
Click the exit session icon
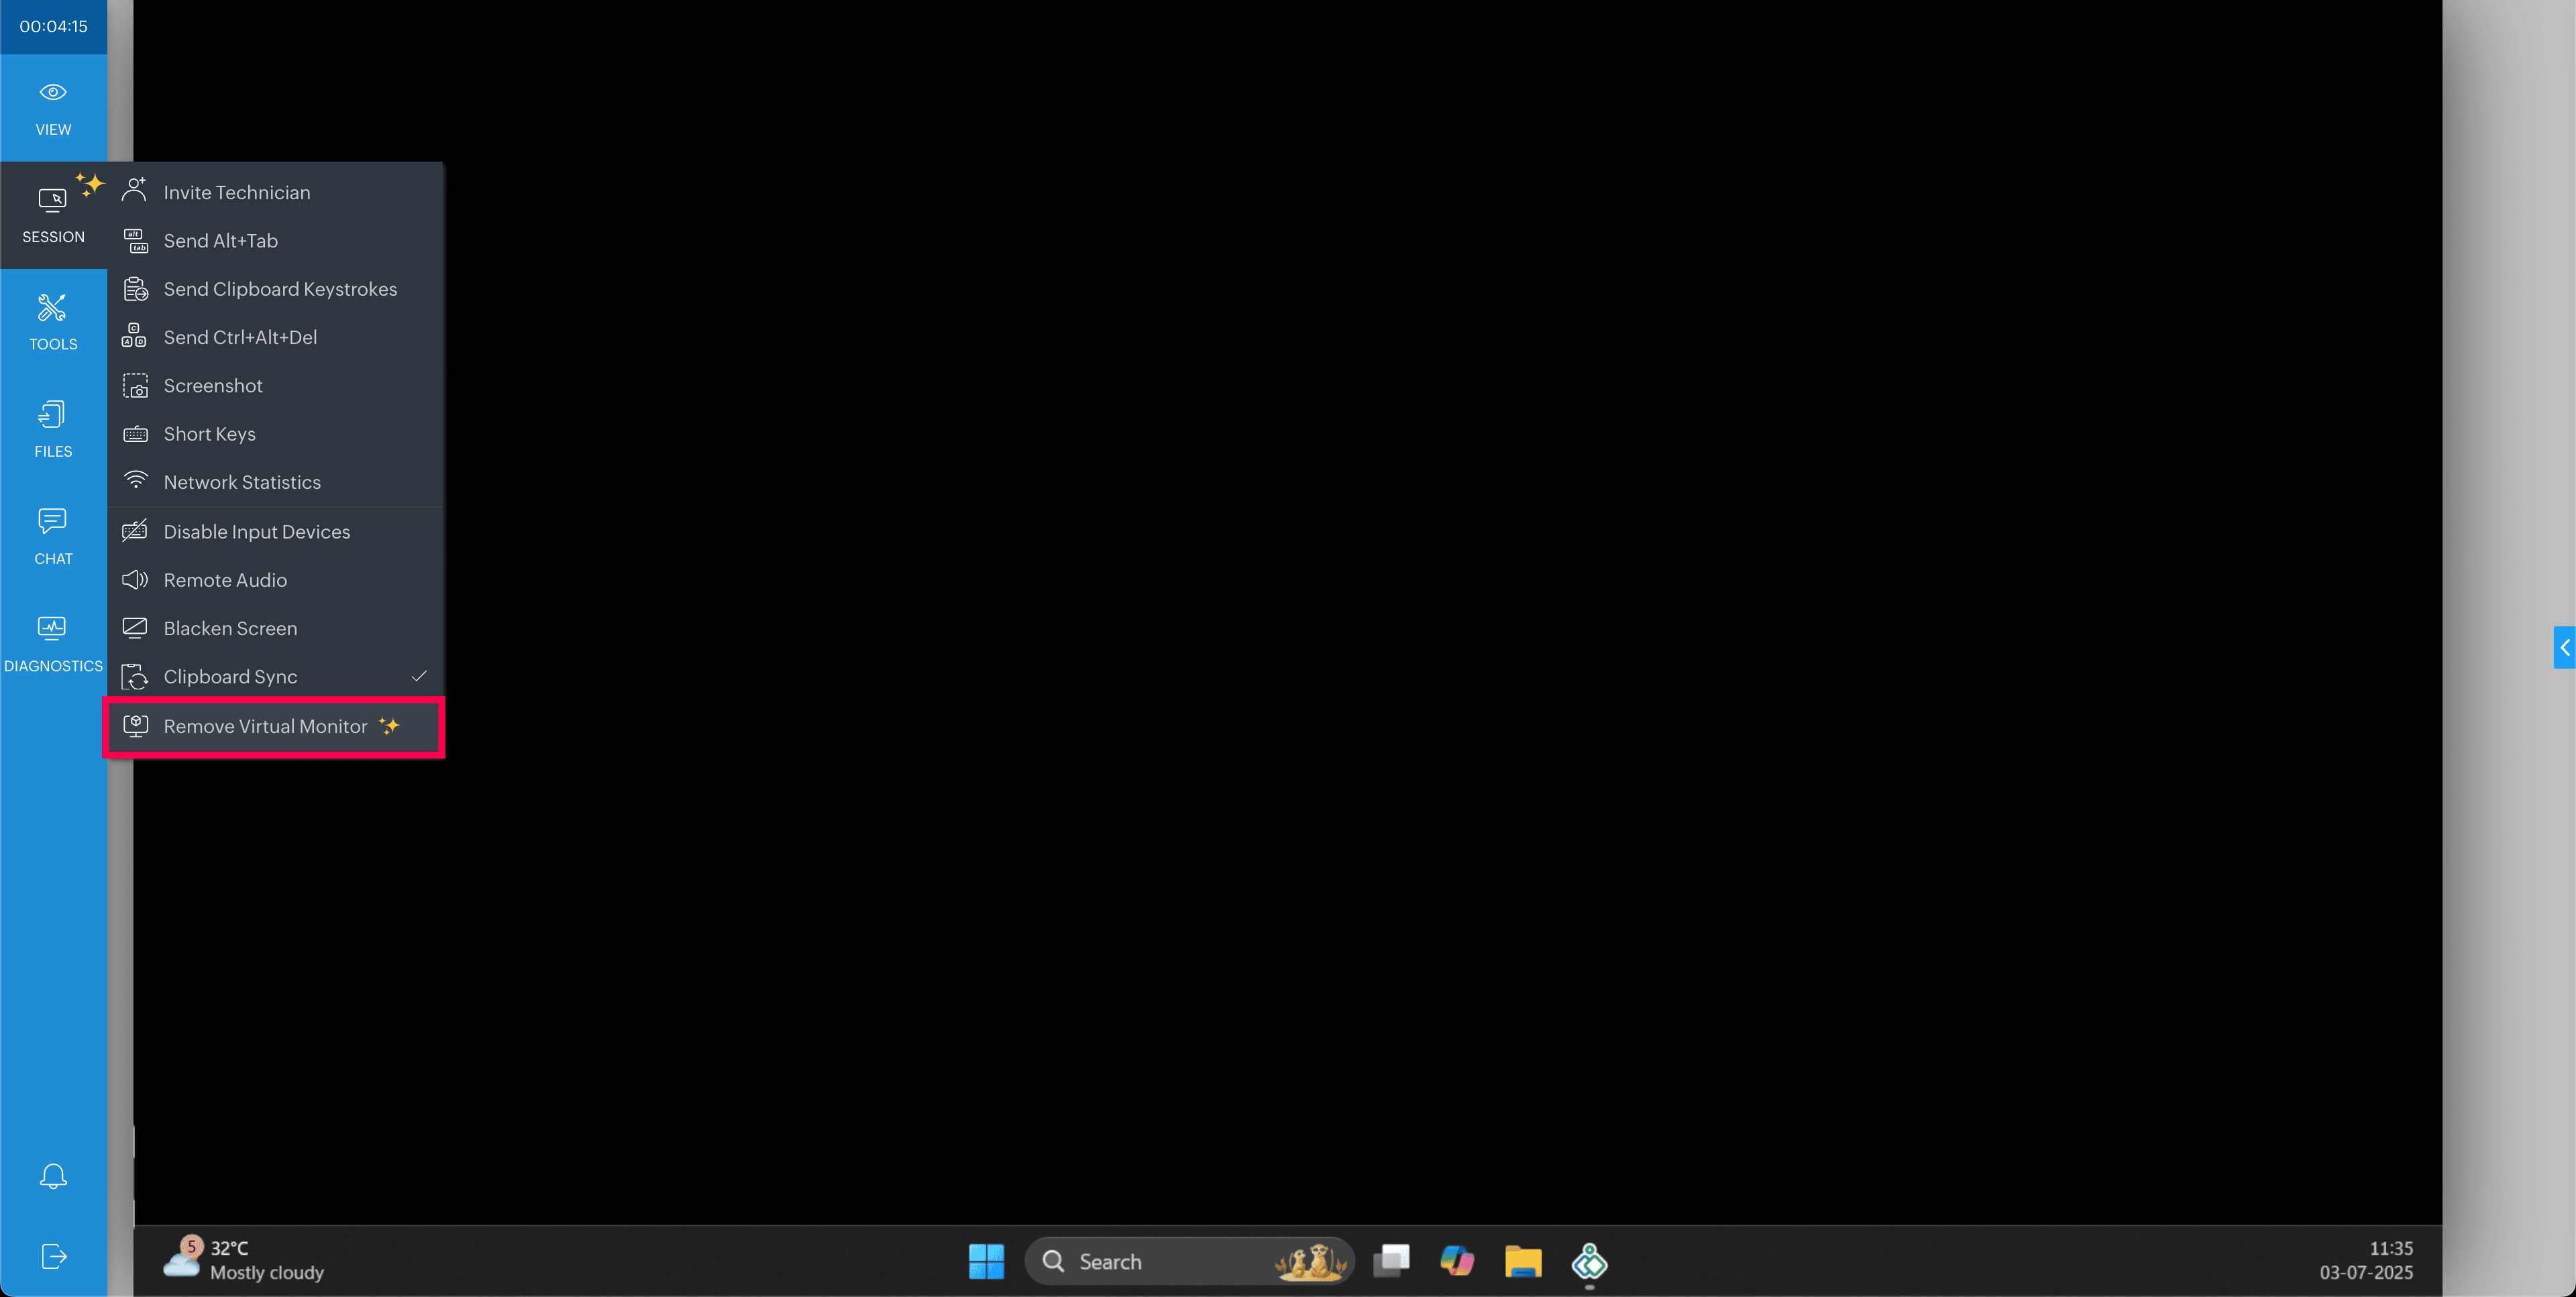pyautogui.click(x=53, y=1256)
